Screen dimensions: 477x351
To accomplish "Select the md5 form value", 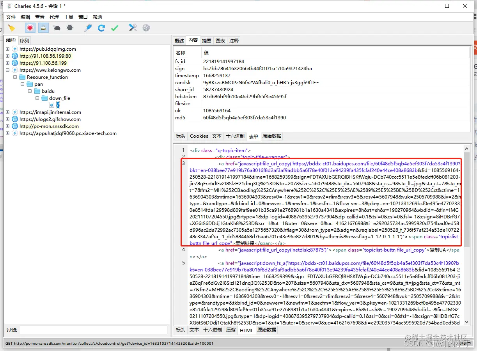I will click(245, 118).
